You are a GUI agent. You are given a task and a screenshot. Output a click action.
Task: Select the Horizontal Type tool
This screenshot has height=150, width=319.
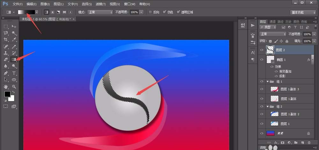point(14,73)
